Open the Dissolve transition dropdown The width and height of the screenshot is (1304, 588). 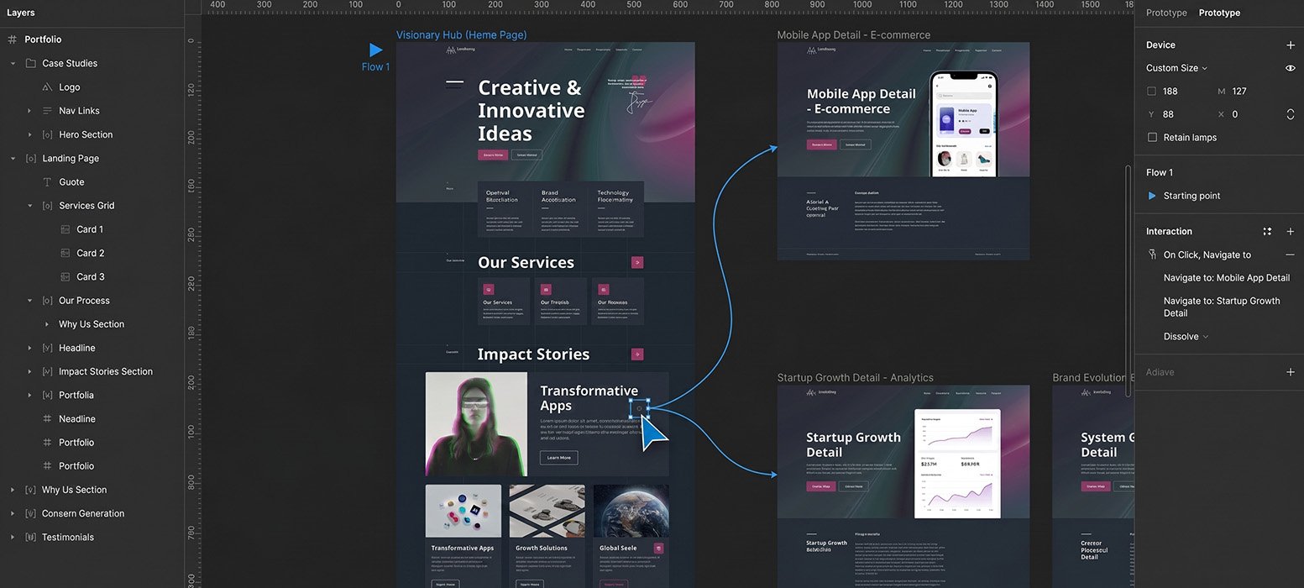(1186, 336)
